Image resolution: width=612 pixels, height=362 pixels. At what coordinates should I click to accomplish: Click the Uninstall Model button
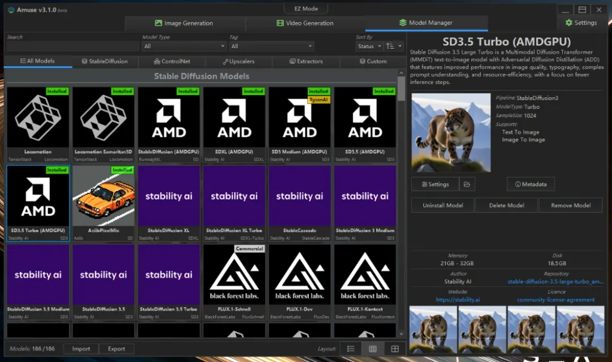(x=443, y=205)
